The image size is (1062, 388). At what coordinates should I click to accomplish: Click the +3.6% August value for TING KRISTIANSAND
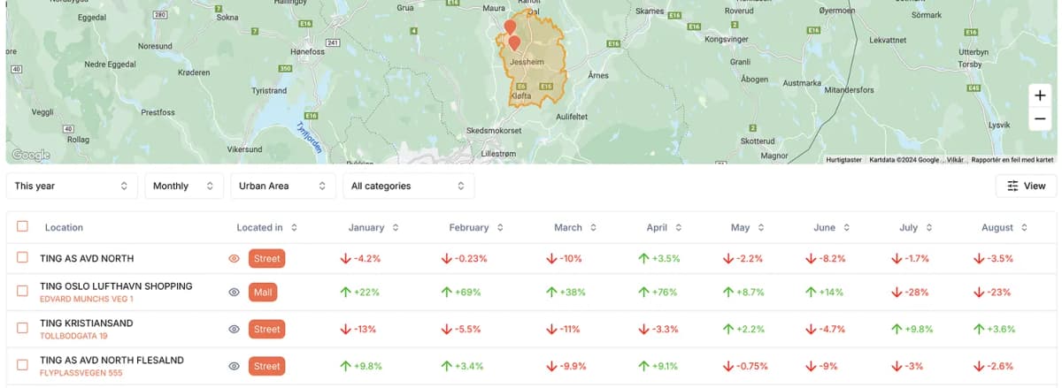996,329
